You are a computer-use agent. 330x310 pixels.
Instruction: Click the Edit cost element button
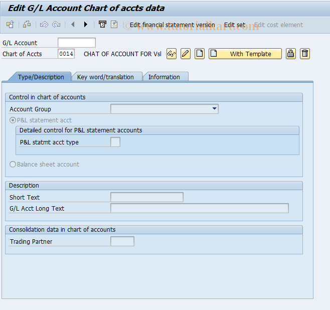tap(279, 25)
